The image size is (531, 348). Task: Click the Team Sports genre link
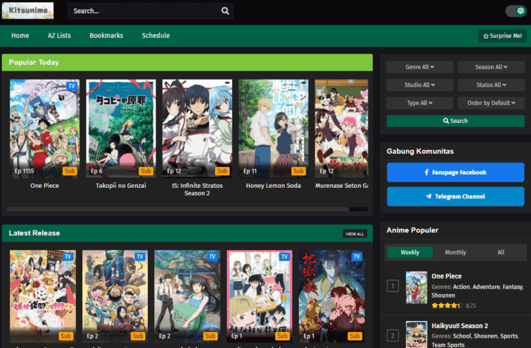point(448,345)
